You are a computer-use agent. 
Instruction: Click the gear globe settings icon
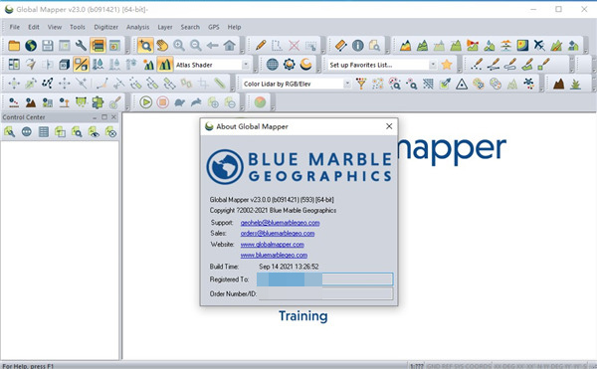click(289, 65)
